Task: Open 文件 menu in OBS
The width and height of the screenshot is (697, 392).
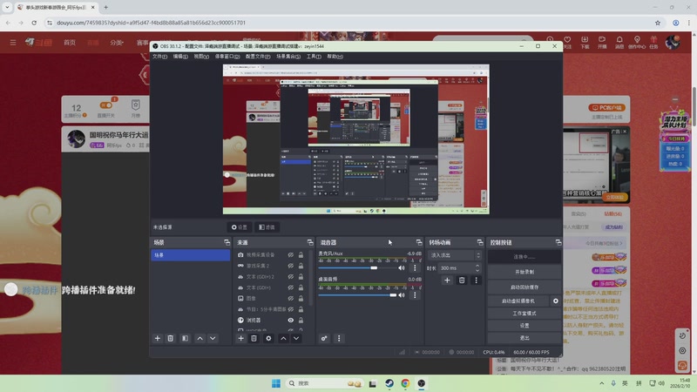Action: coord(159,57)
